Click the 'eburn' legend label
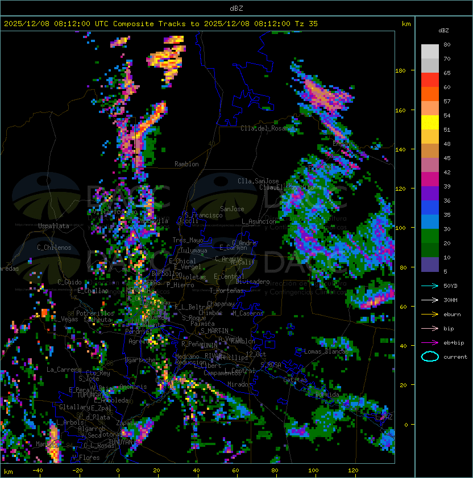The width and height of the screenshot is (473, 478). (x=452, y=315)
